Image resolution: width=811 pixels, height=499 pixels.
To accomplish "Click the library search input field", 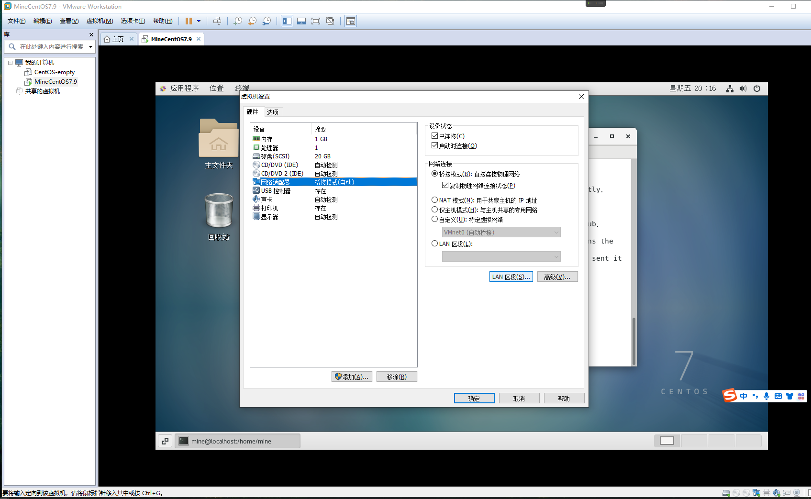I will coord(52,47).
